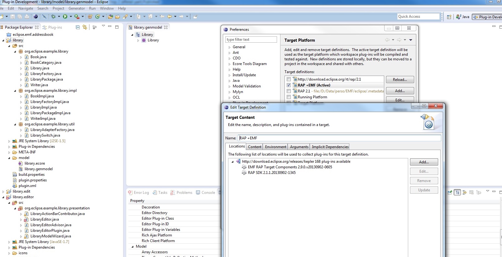
Task: Switch to the Implicit Dependencies tab
Action: tap(330, 147)
